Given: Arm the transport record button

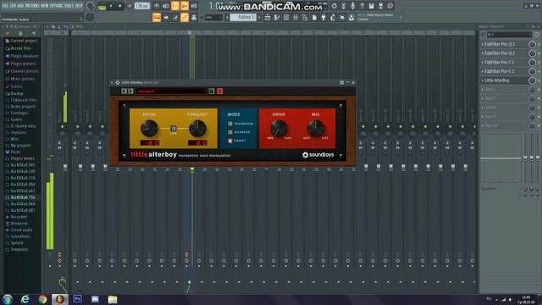Looking at the screenshot, I should click(x=130, y=6).
